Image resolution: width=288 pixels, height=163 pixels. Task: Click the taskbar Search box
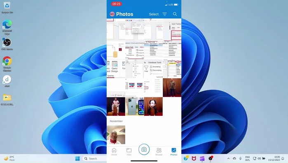[94, 158]
